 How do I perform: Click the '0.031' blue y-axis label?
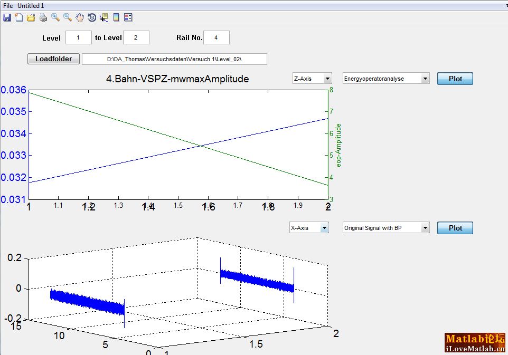click(x=13, y=199)
